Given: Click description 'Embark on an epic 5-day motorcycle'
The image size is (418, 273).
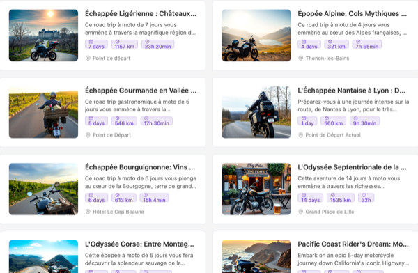Looking at the screenshot, I should click(353, 259).
